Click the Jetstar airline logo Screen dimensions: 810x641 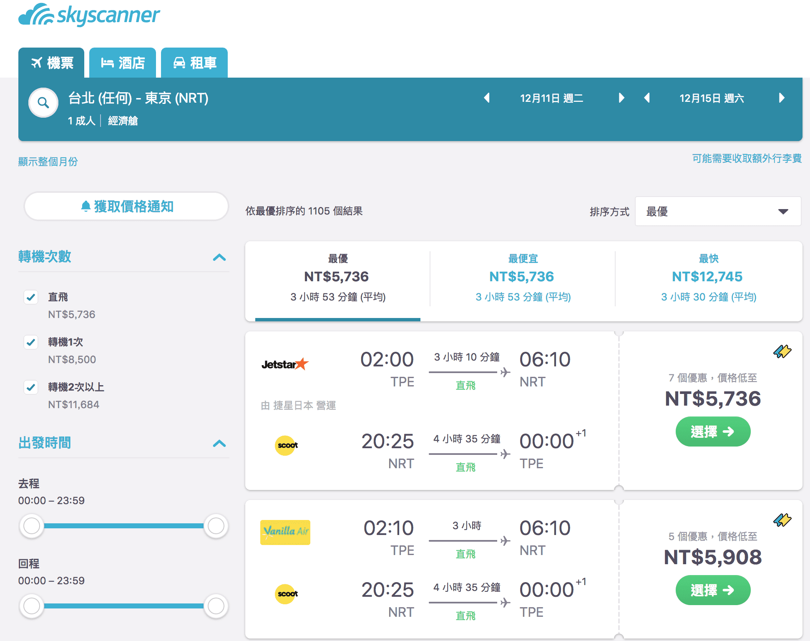point(285,364)
